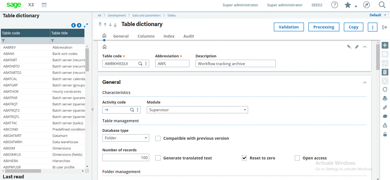Check the Compatible with previous version option
The width and height of the screenshot is (390, 180).
pyautogui.click(x=158, y=138)
